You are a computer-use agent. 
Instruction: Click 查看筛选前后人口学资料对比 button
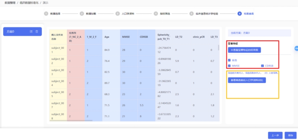247,80
